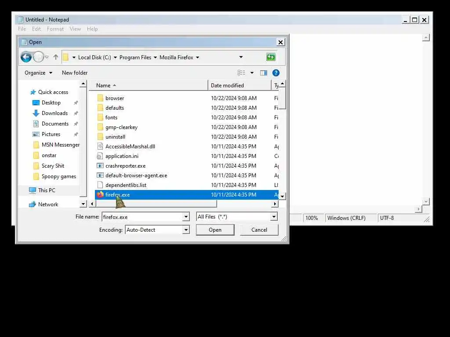
Task: Click navigation pane scroll-up arrow
Action: pyautogui.click(x=83, y=84)
